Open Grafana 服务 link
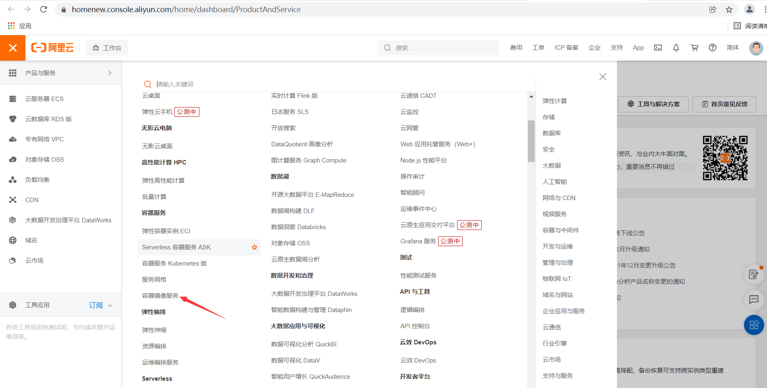Screen dimensions: 767x388 click(418, 241)
